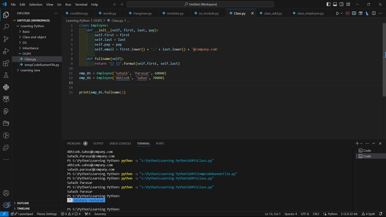This screenshot has width=386, height=217.
Task: Toggle the bottom panel visibility
Action: 335,4
